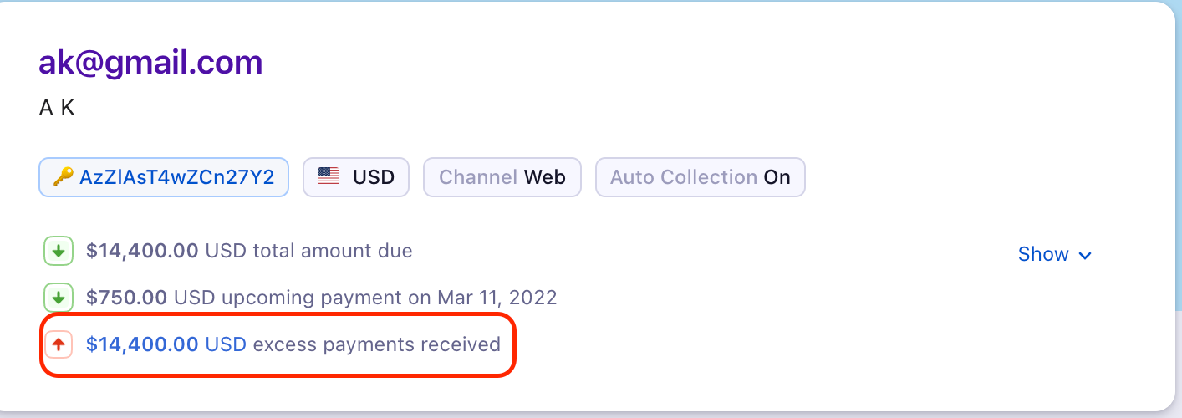Click the key icon beside customer ID
Viewport: 1182px width, 418px height.
tap(63, 177)
